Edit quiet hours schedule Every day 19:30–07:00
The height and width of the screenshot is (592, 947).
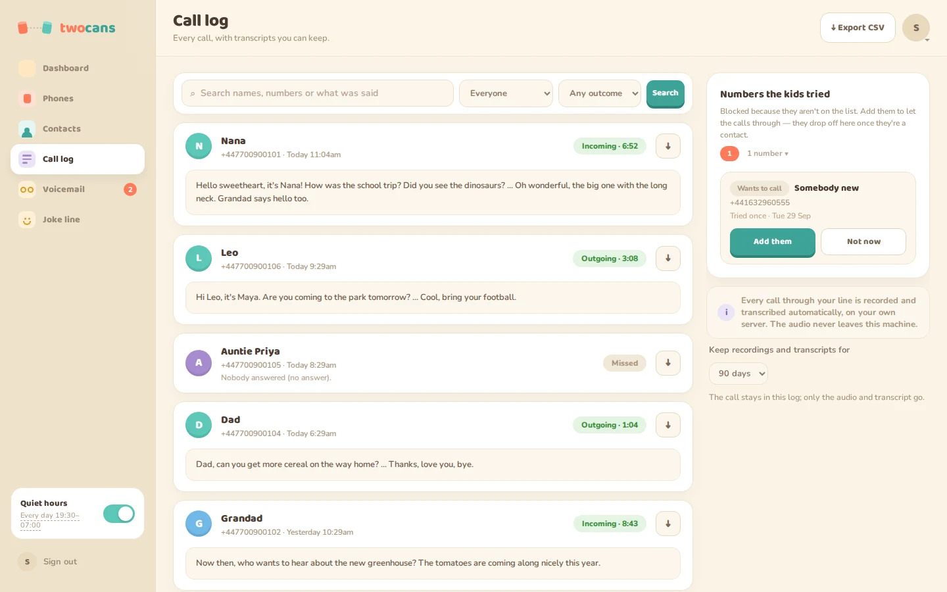coord(50,520)
